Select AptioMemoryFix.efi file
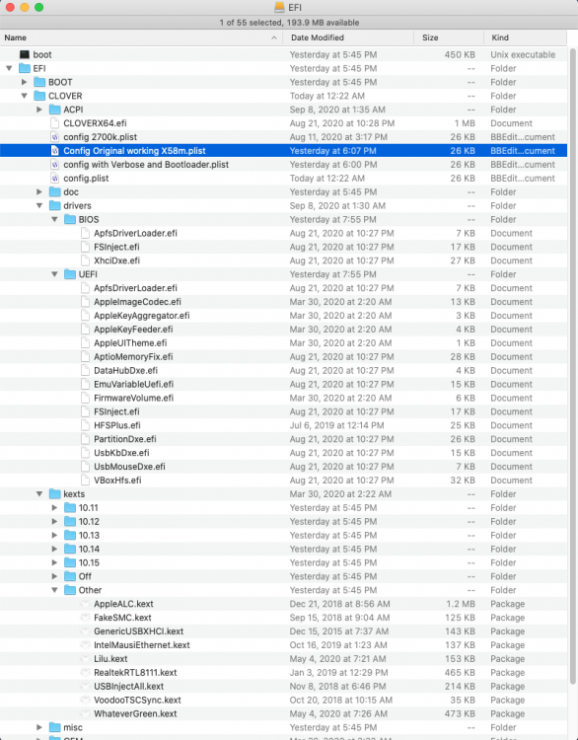578x740 pixels. click(283, 357)
